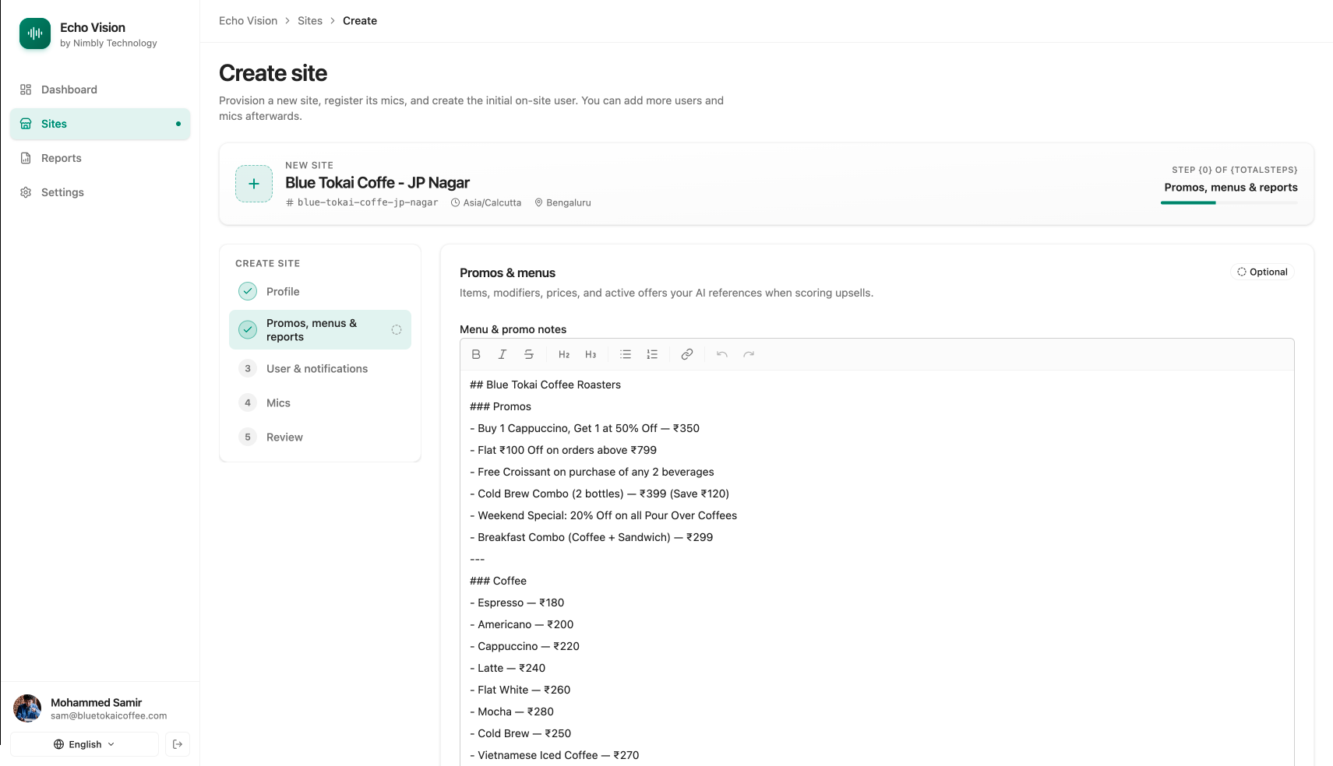
Task: Click the 'Flat ₹100 Off' promo line
Action: (563, 450)
